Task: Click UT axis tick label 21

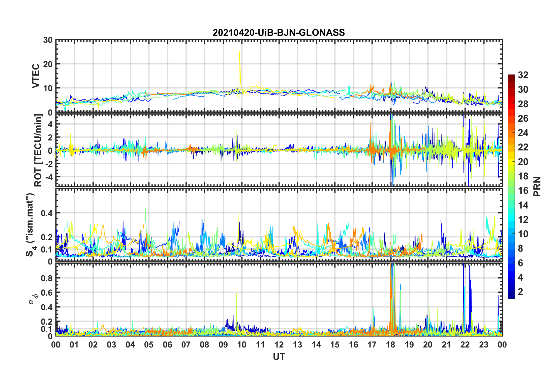Action: tap(447, 345)
